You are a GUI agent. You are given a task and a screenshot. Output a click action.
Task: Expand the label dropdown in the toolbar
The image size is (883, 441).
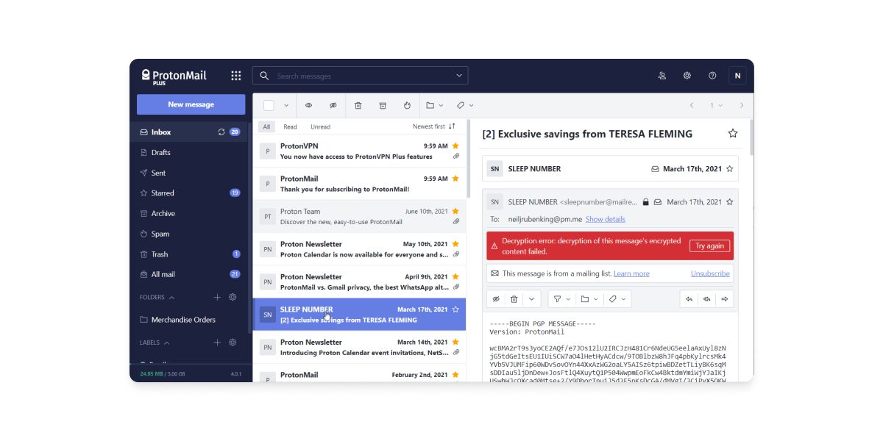tap(464, 105)
